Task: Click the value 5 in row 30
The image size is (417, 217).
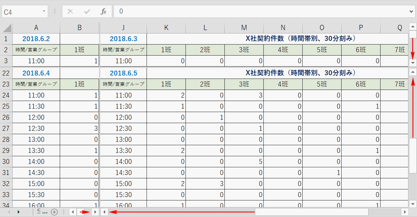Action: [x=244, y=162]
